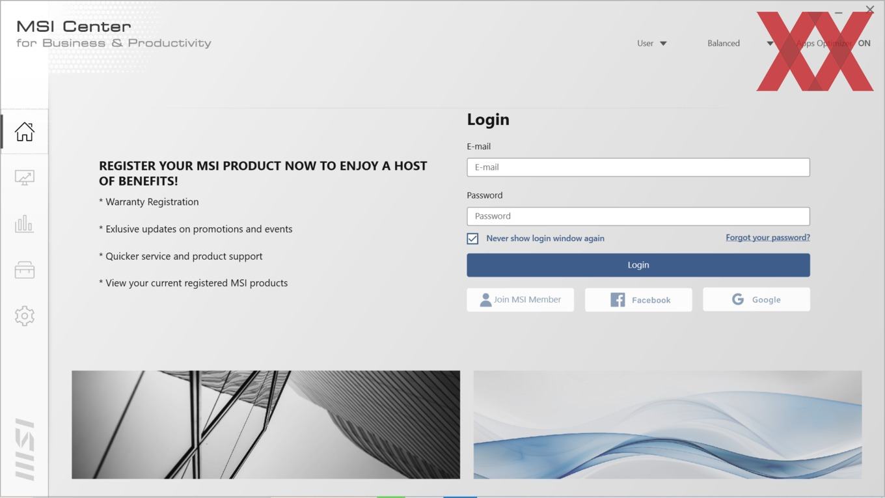Minimize the MSI Center window

[x=839, y=11]
